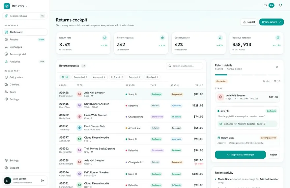The width and height of the screenshot is (290, 188).
Task: Open Policy rules shield icon
Action: 6,77
